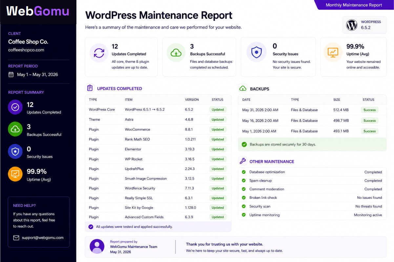Open the coffeeshopco.com client link
This screenshot has height=262, width=394.
(26, 50)
